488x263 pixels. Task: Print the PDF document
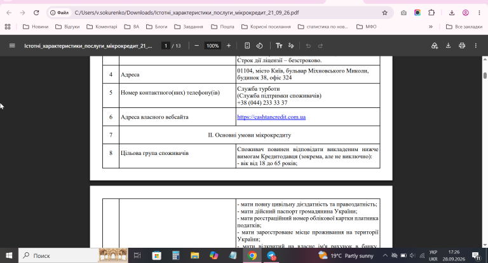462,46
